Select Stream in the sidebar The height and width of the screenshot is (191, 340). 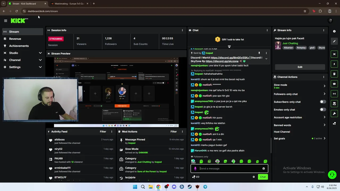pyautogui.click(x=23, y=32)
